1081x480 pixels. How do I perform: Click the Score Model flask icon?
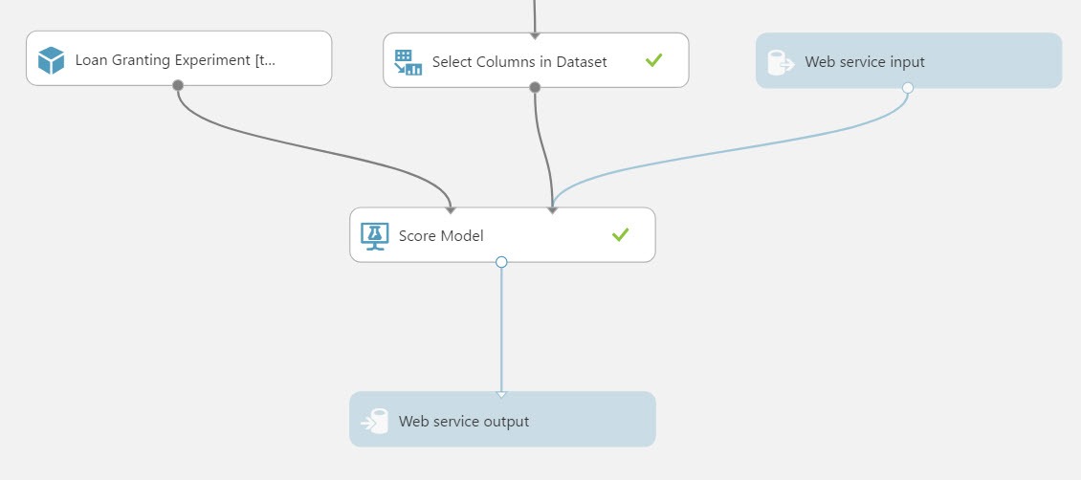pyautogui.click(x=375, y=236)
